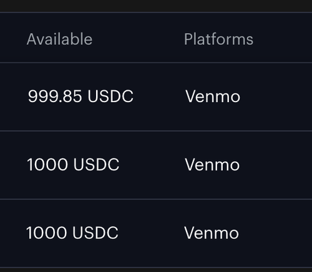Click the gap between last 1000 USDC and Venmo
312x272 pixels.
pyautogui.click(x=151, y=233)
